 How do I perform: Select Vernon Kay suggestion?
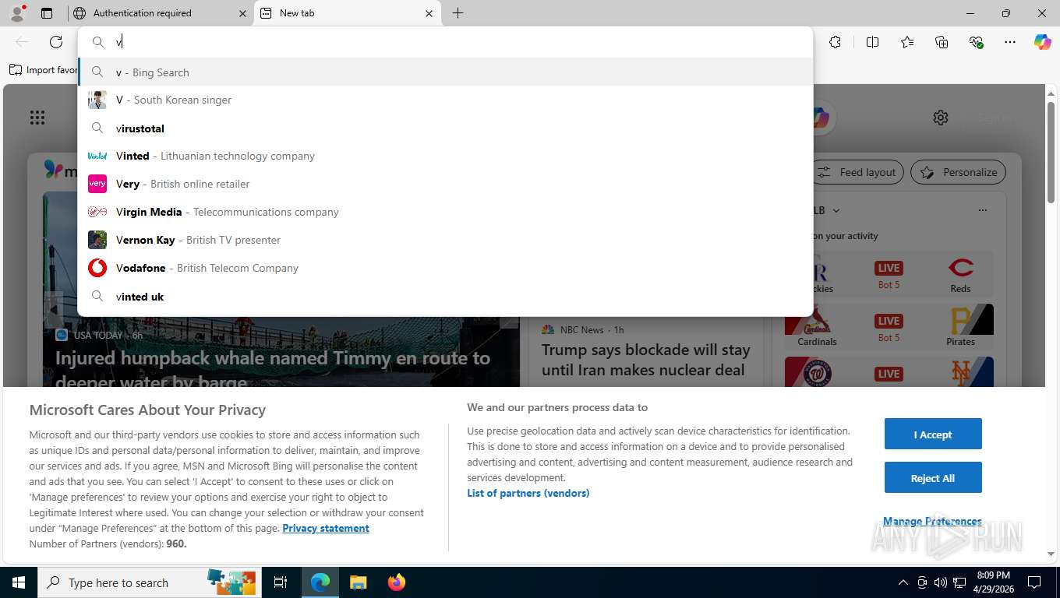[445, 240]
